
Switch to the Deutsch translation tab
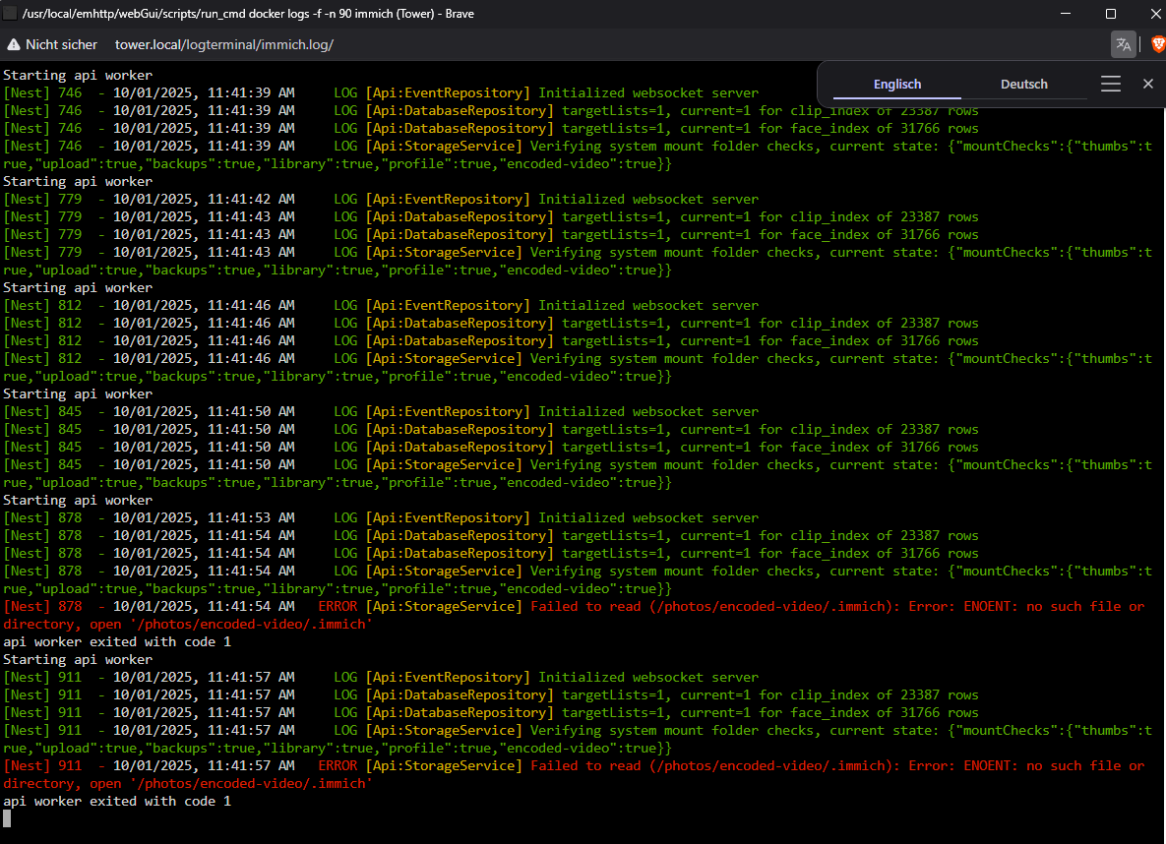coord(1023,85)
